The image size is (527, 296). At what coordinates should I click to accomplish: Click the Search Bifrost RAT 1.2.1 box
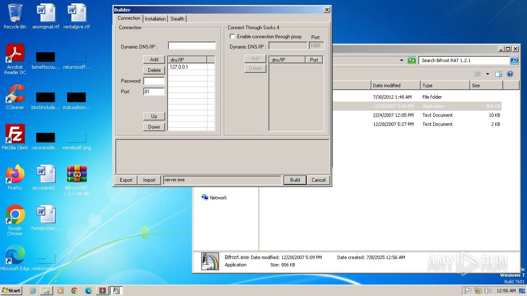(464, 60)
